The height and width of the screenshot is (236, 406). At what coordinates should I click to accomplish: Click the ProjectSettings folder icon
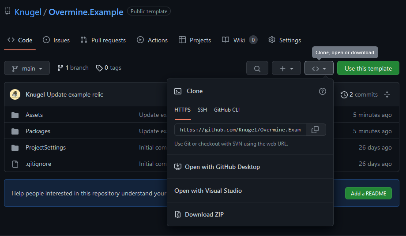click(15, 148)
